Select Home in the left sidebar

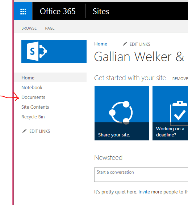pos(50,78)
